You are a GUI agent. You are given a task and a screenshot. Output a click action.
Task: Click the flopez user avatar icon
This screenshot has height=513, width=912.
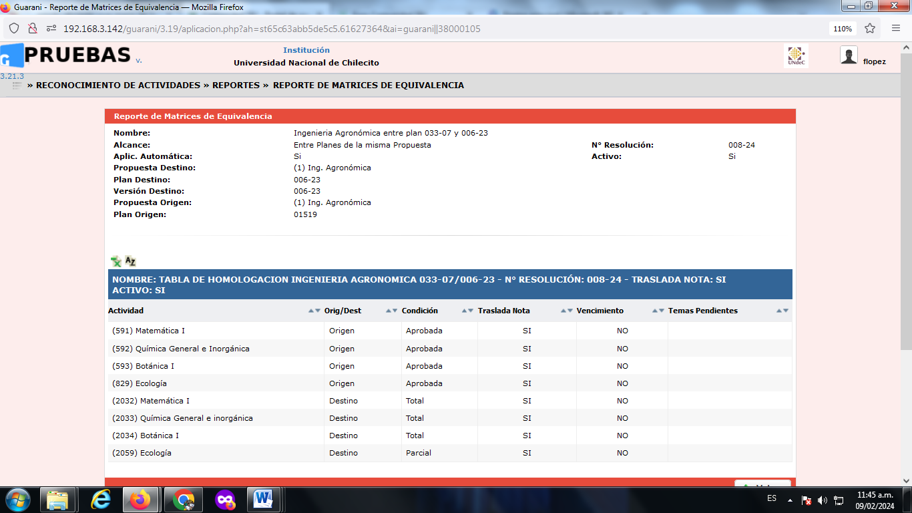(x=849, y=56)
